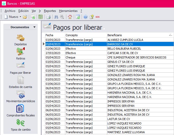Click the calendar with green arrow icon

click(x=78, y=17)
